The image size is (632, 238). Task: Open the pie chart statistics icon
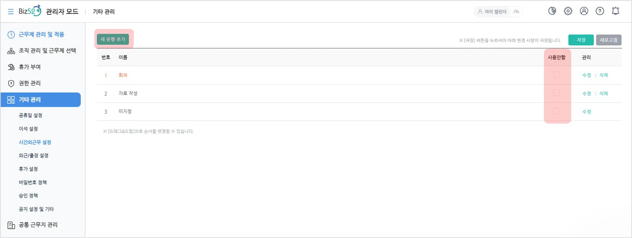point(552,11)
